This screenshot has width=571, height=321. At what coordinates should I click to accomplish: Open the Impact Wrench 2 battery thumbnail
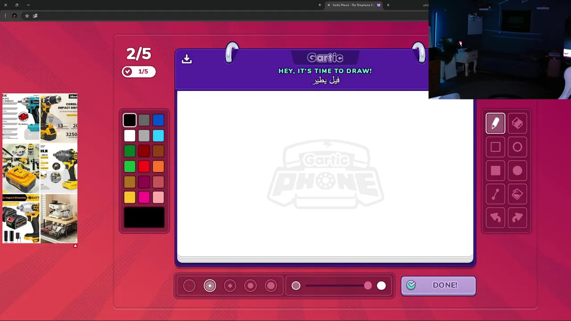pyautogui.click(x=21, y=218)
